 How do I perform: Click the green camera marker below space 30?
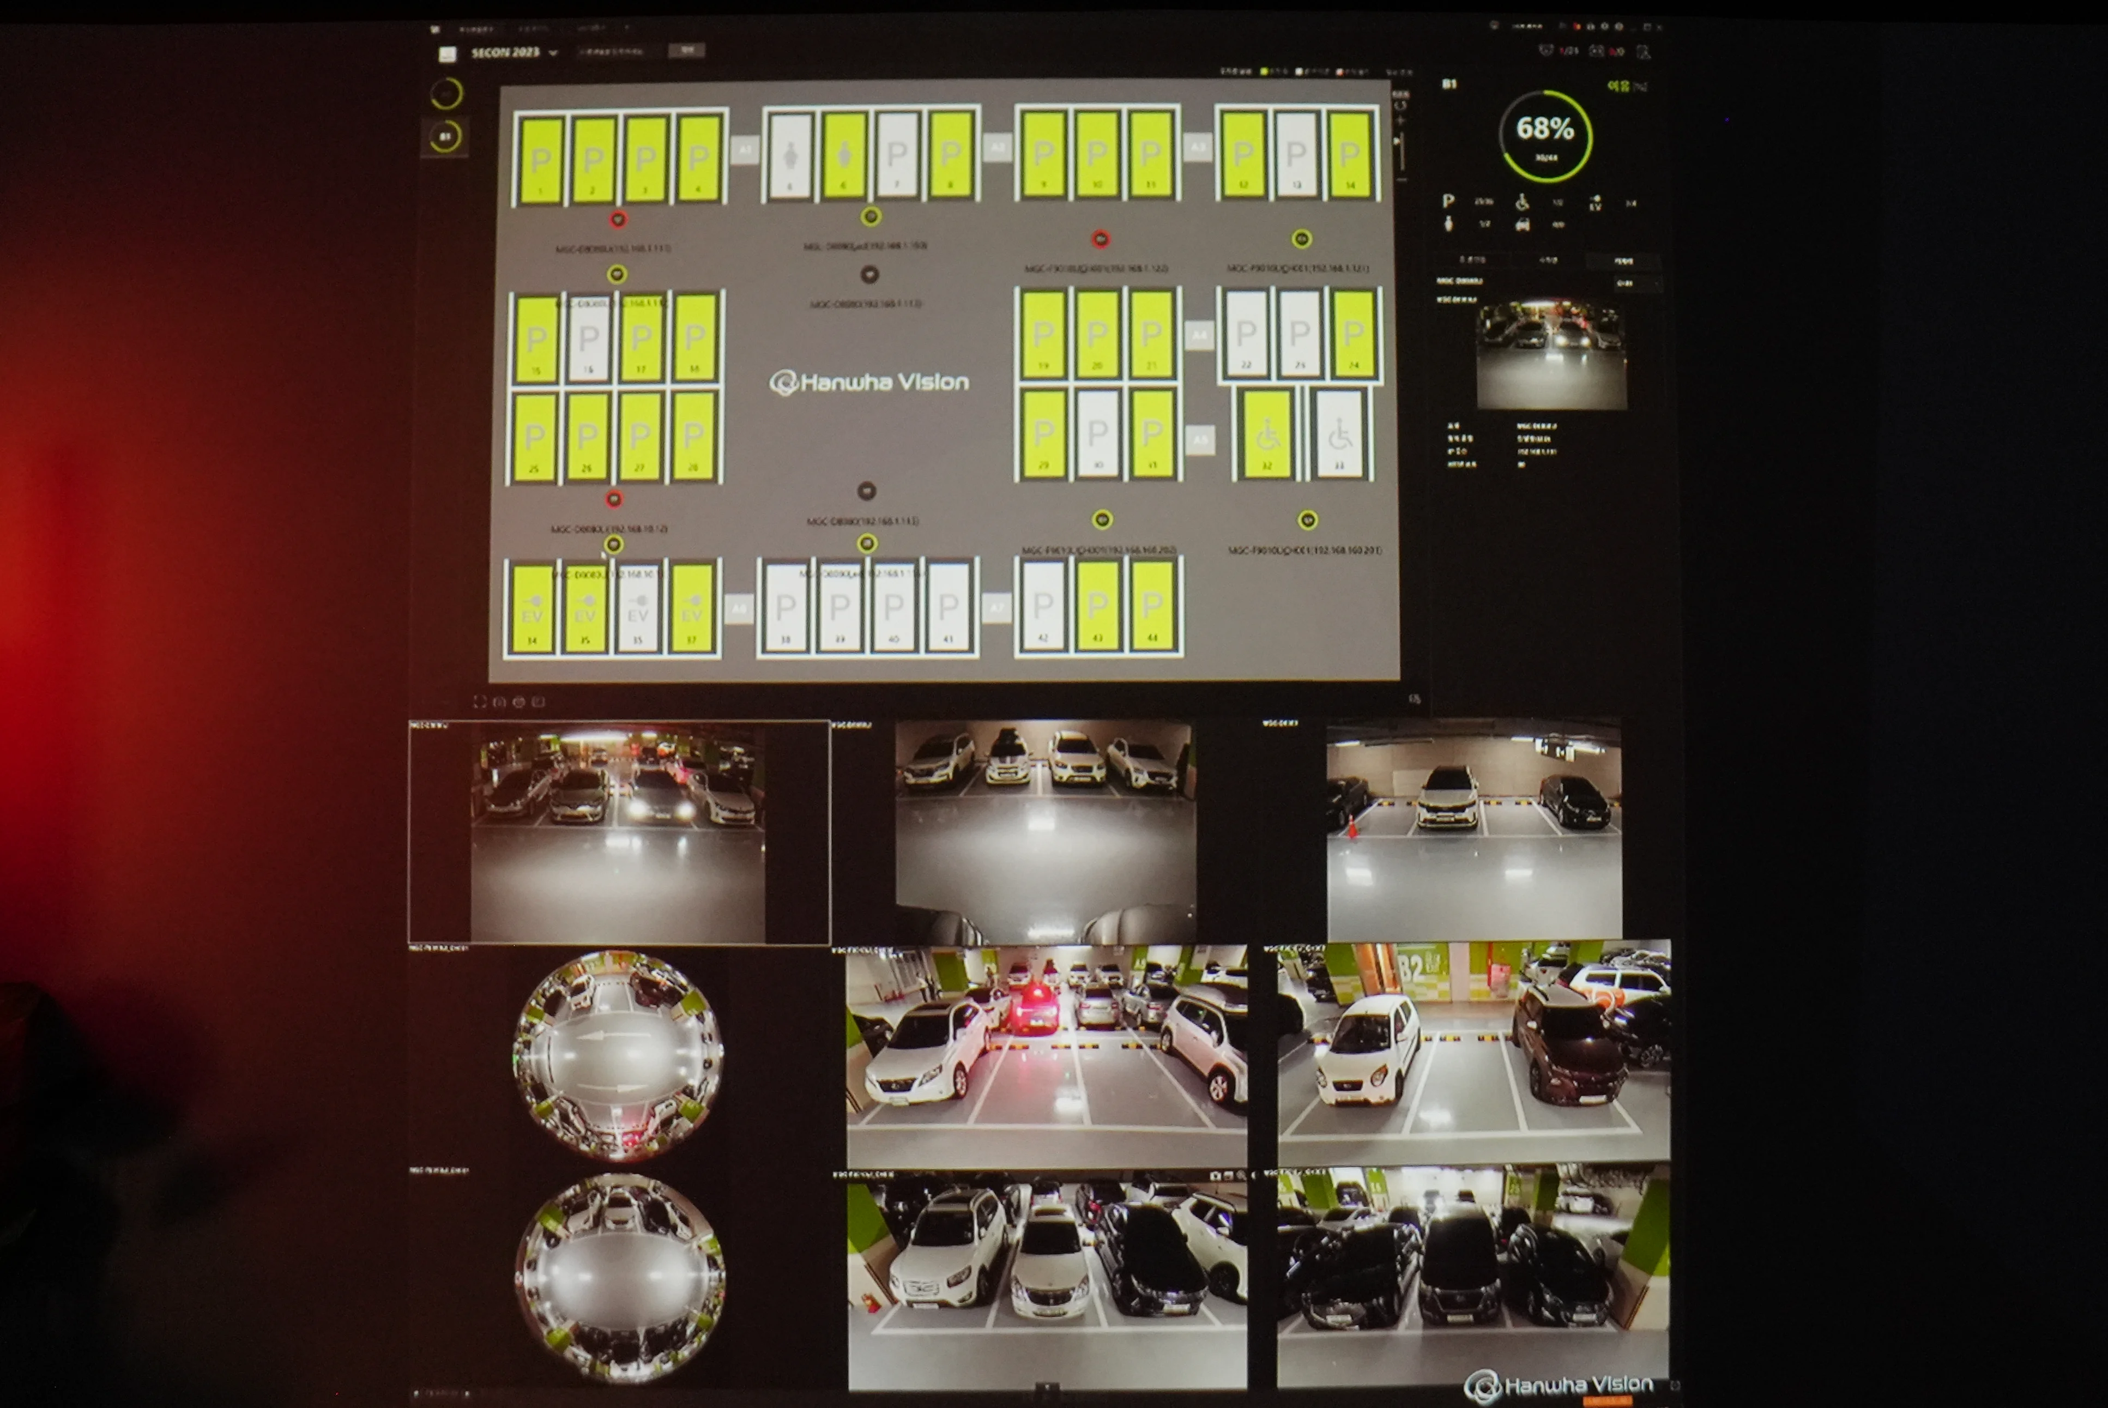tap(1102, 520)
